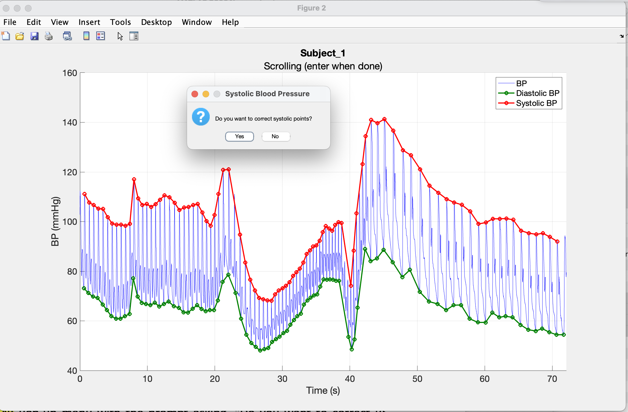Click the Save Figure floppy icon
This screenshot has height=412, width=628.
click(x=34, y=36)
